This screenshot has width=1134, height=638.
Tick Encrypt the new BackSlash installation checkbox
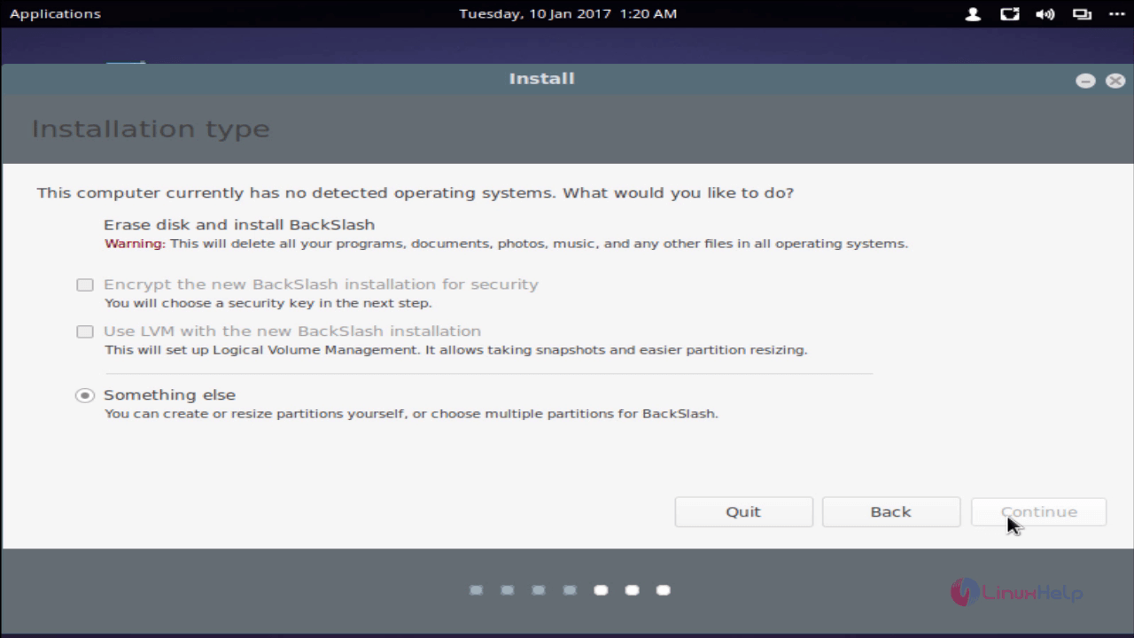point(85,284)
